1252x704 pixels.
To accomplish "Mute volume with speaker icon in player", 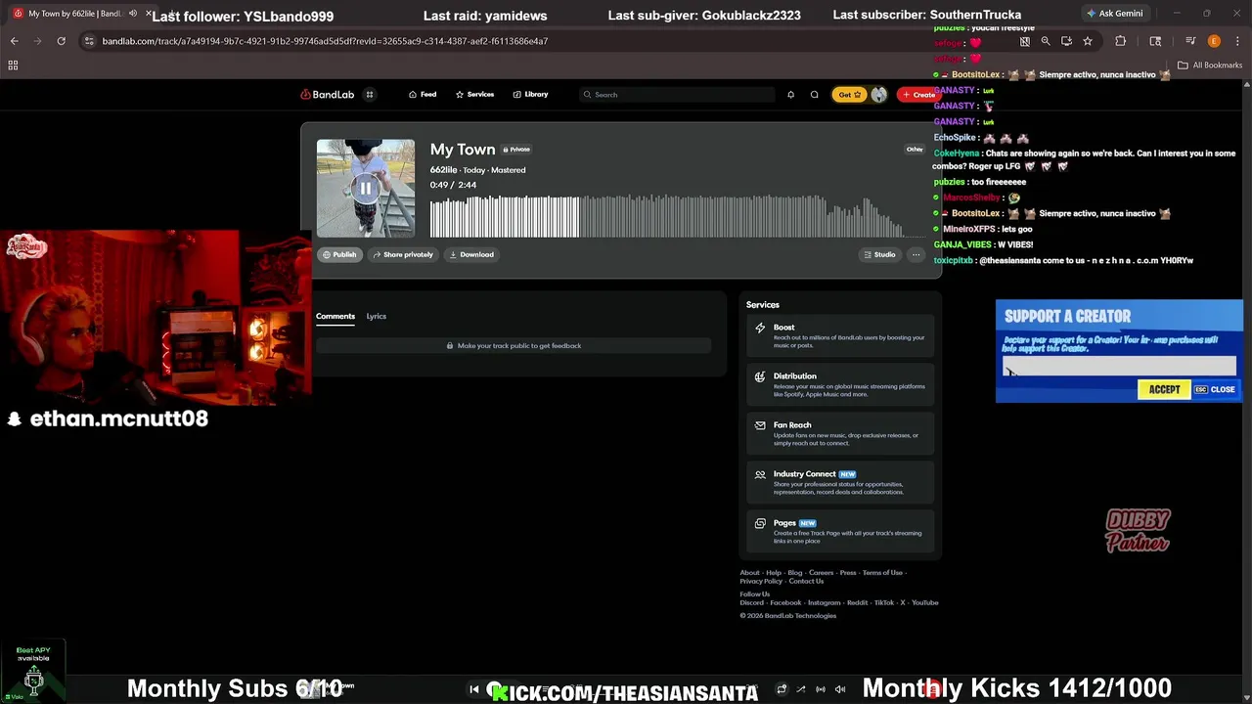I will pyautogui.click(x=840, y=689).
